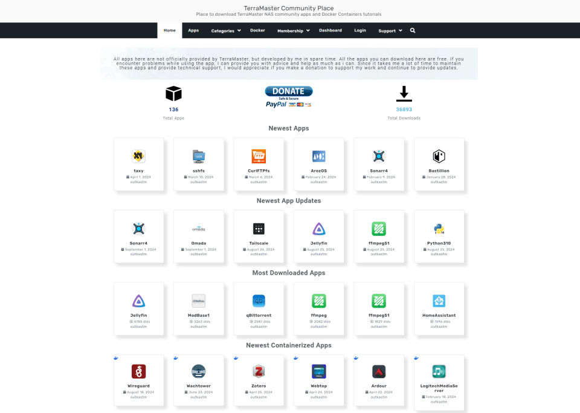
Task: Click the Sonarr4 icon dated September 1, 2024
Action: point(138,229)
